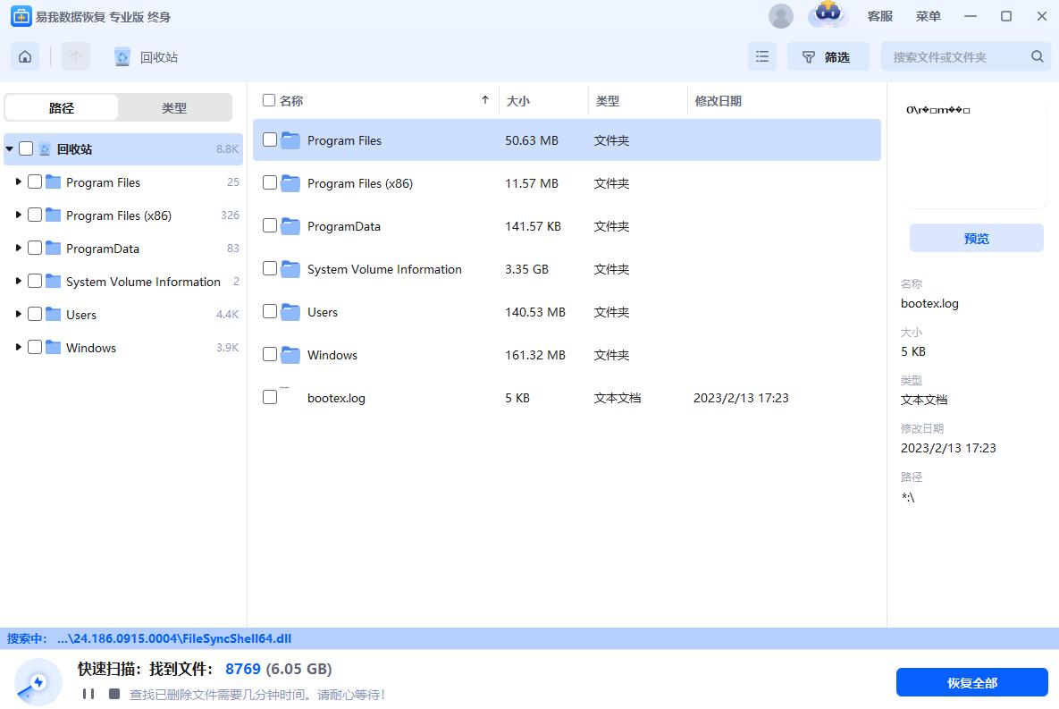
Task: Open the view layout icon beside 筛选
Action: tap(762, 56)
